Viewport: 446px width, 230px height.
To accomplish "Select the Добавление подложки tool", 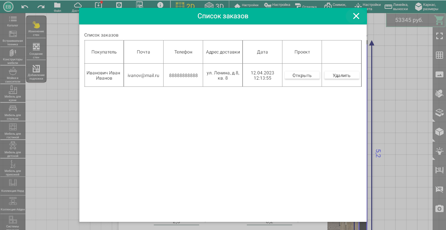I will click(x=36, y=72).
